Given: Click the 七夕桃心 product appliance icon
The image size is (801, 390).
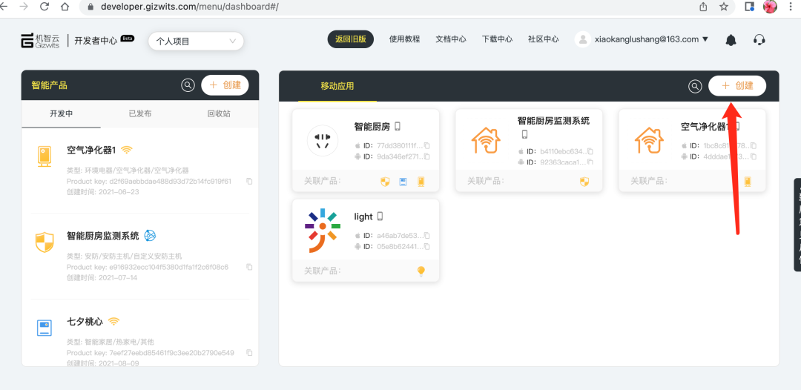Looking at the screenshot, I should pyautogui.click(x=44, y=328).
